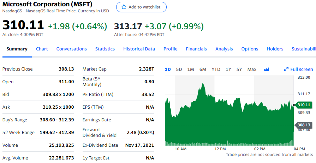
Task: Select the 5D chart range
Action: click(179, 70)
